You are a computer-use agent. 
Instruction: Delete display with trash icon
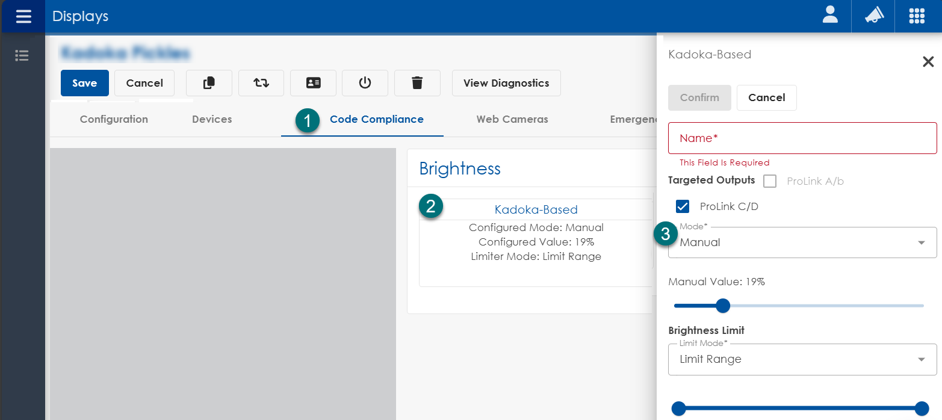417,83
